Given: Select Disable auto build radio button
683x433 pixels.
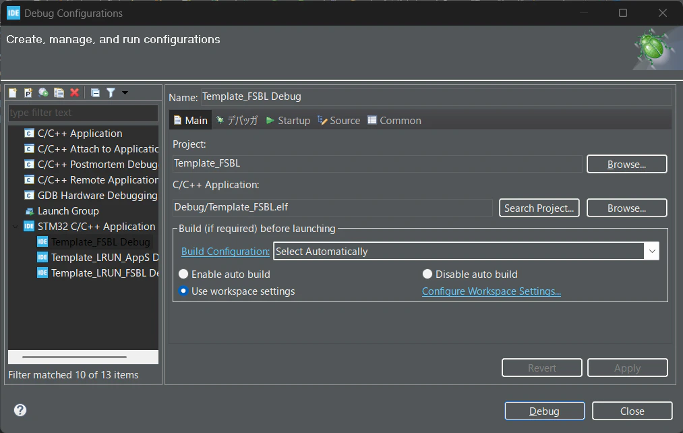Looking at the screenshot, I should point(427,274).
